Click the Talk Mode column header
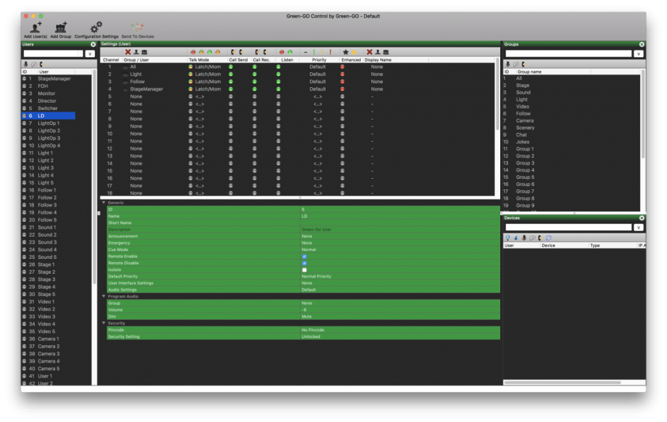This screenshot has width=667, height=422. coord(199,60)
